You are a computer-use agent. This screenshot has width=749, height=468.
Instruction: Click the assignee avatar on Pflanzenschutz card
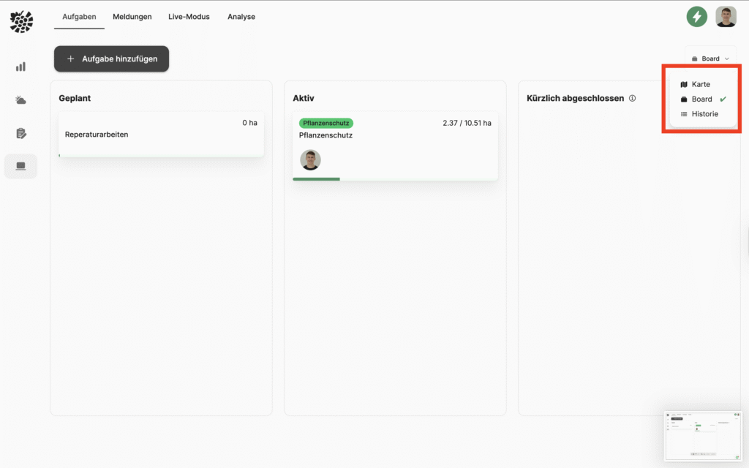point(310,160)
